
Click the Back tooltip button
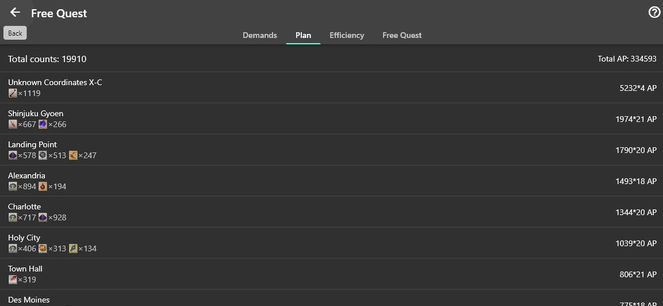15,33
